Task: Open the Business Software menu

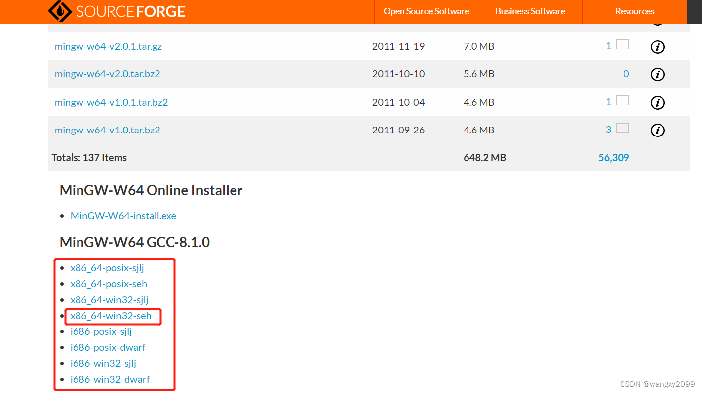Action: (x=530, y=11)
